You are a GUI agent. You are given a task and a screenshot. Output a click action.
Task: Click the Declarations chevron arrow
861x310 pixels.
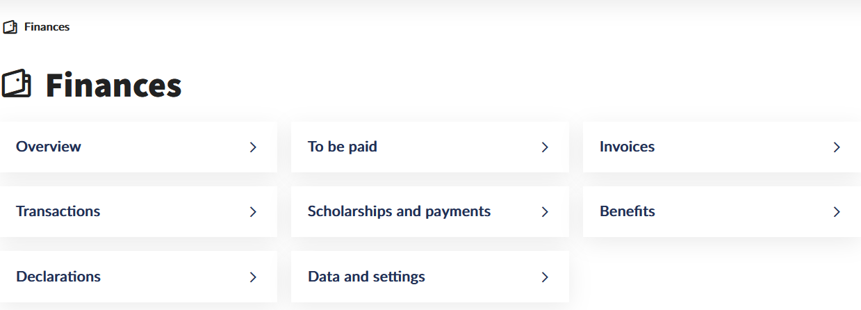[x=253, y=277]
